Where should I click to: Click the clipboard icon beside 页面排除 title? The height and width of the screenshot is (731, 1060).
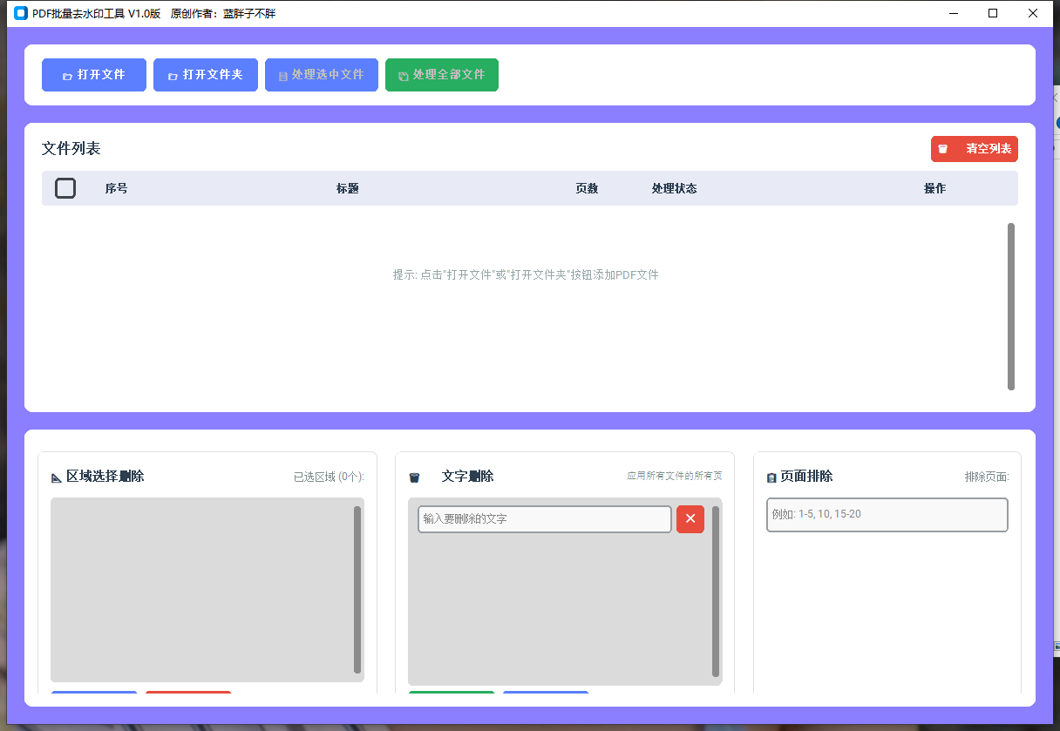tap(771, 477)
